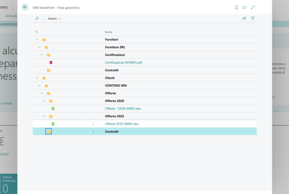Image resolution: width=289 pixels, height=194 pixels.
Task: Select the Fornitori row name
Action: (x=112, y=39)
